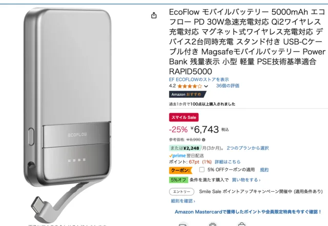The width and height of the screenshot is (328, 226).
Task: Click the エントリー campaign button
Action: coord(181,192)
